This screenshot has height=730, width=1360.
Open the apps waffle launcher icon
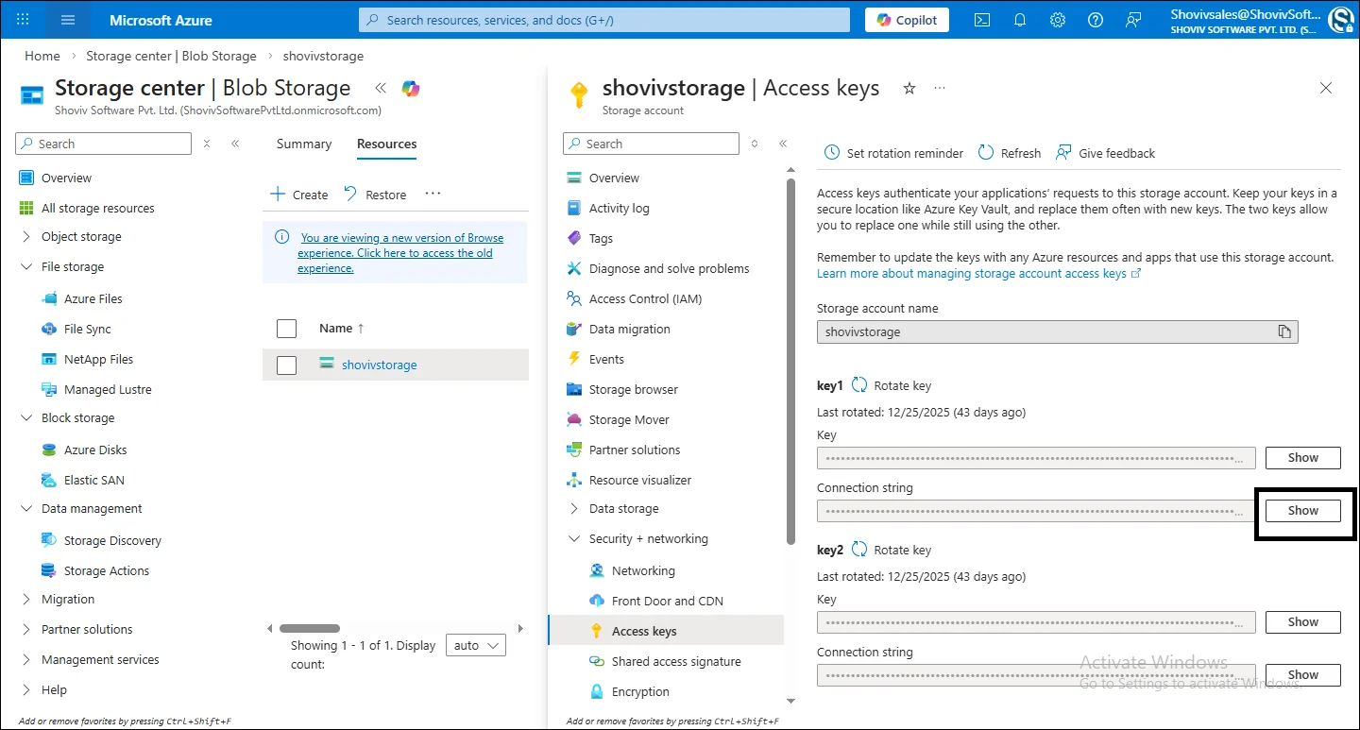pos(23,20)
